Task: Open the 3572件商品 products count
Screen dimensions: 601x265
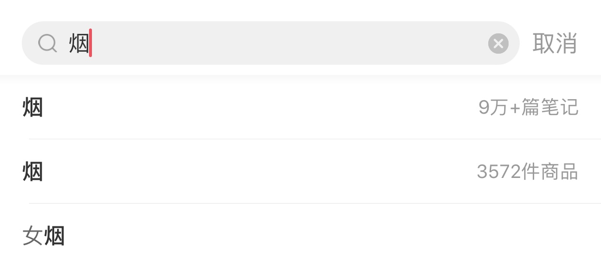Action: pyautogui.click(x=527, y=172)
